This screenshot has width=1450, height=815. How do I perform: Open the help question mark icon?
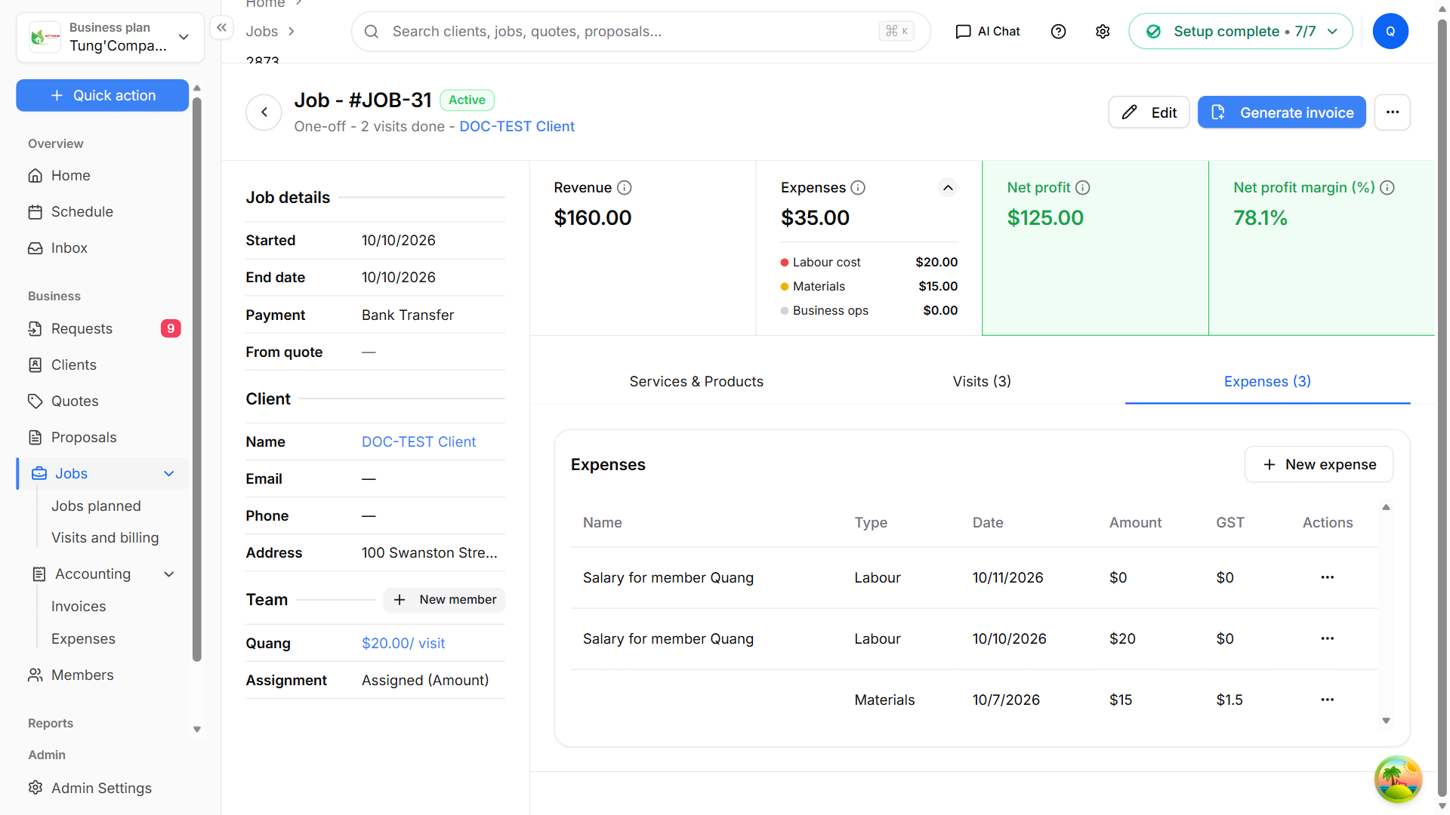click(1058, 32)
